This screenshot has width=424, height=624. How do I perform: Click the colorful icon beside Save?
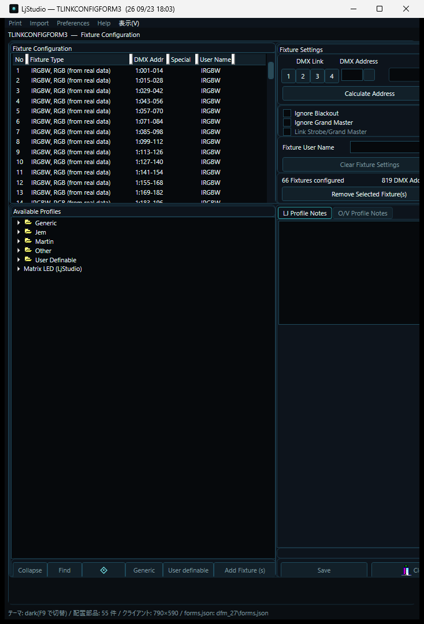[x=406, y=570]
